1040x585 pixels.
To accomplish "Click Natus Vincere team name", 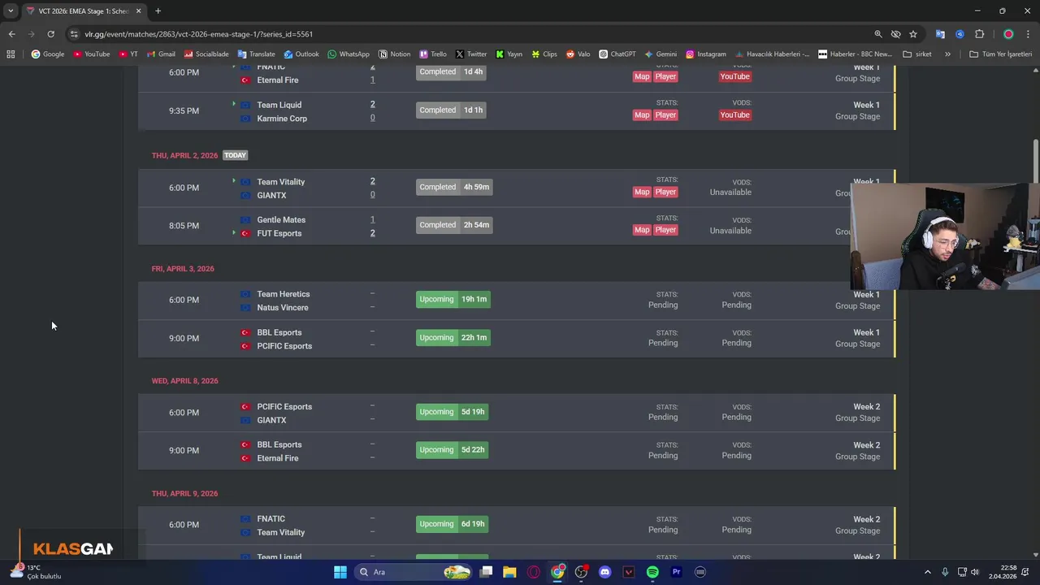I will tap(282, 308).
